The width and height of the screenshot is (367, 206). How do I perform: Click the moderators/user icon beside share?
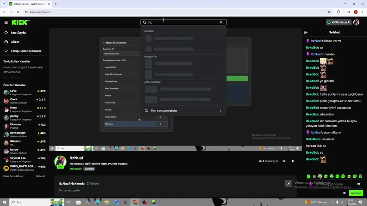pyautogui.click(x=293, y=161)
